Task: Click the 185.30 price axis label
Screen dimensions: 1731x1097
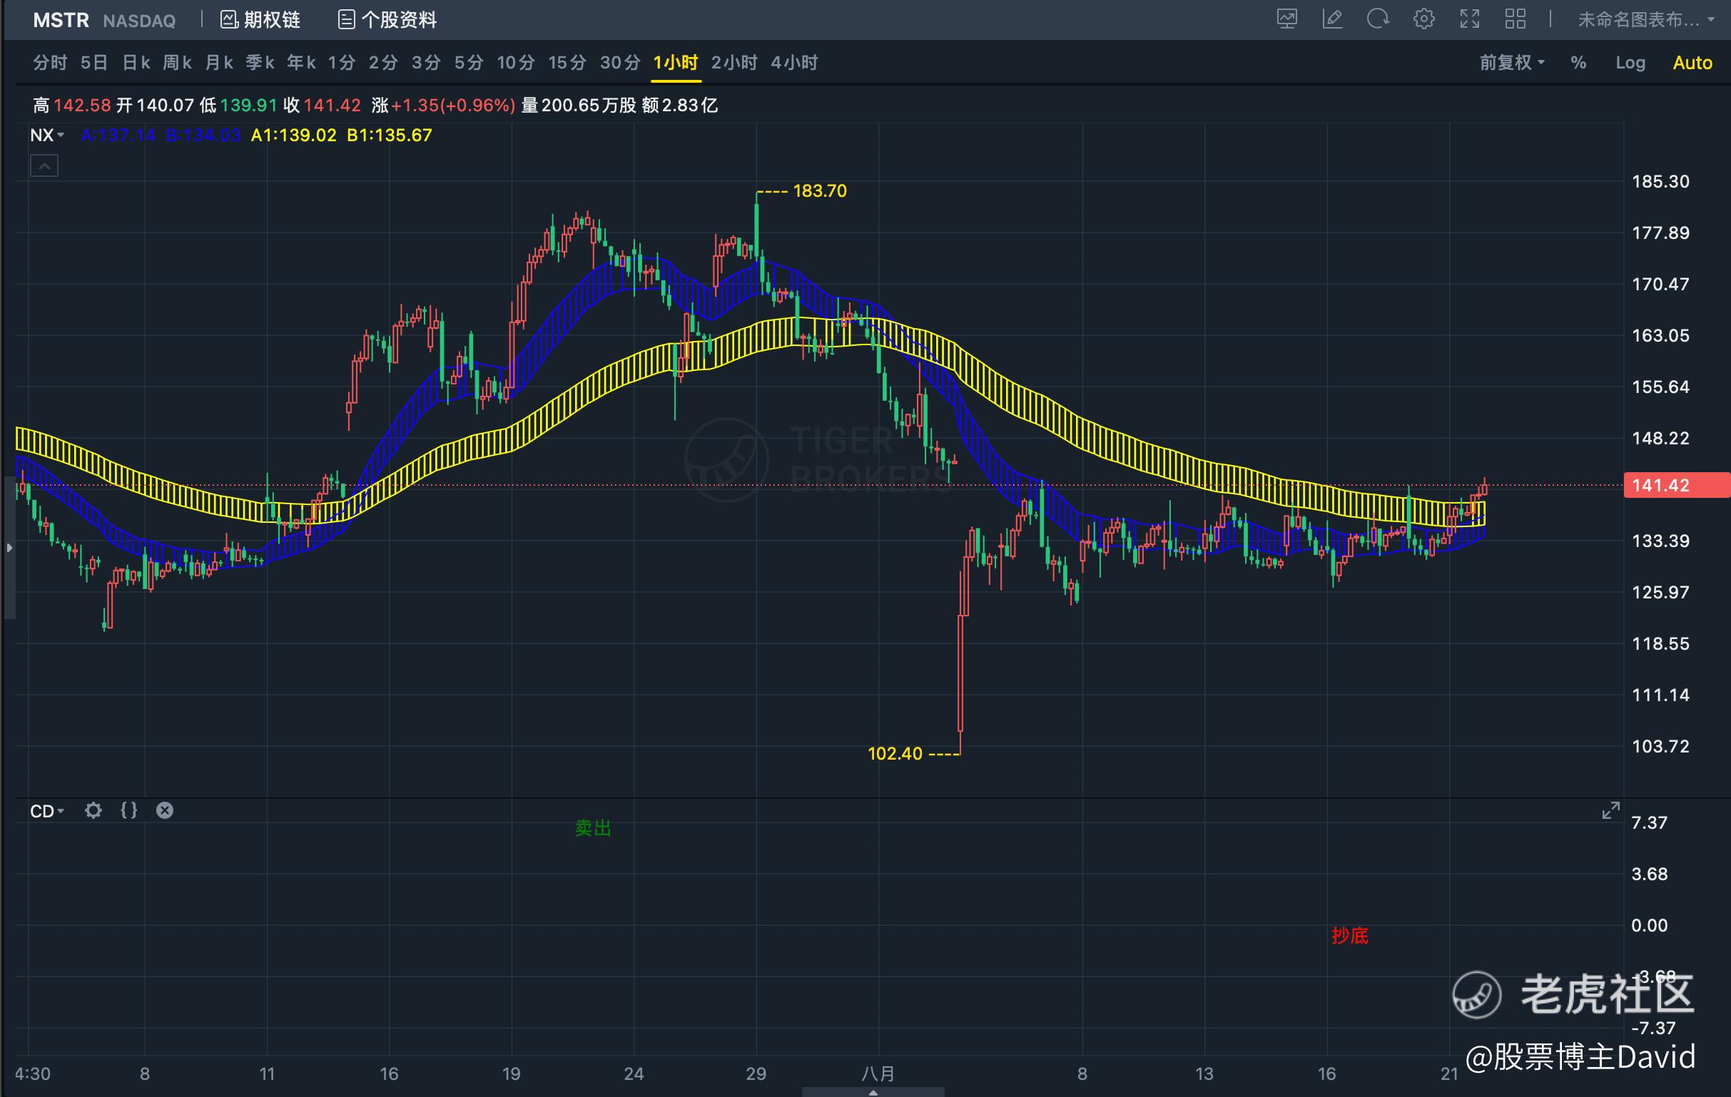Action: pyautogui.click(x=1660, y=181)
